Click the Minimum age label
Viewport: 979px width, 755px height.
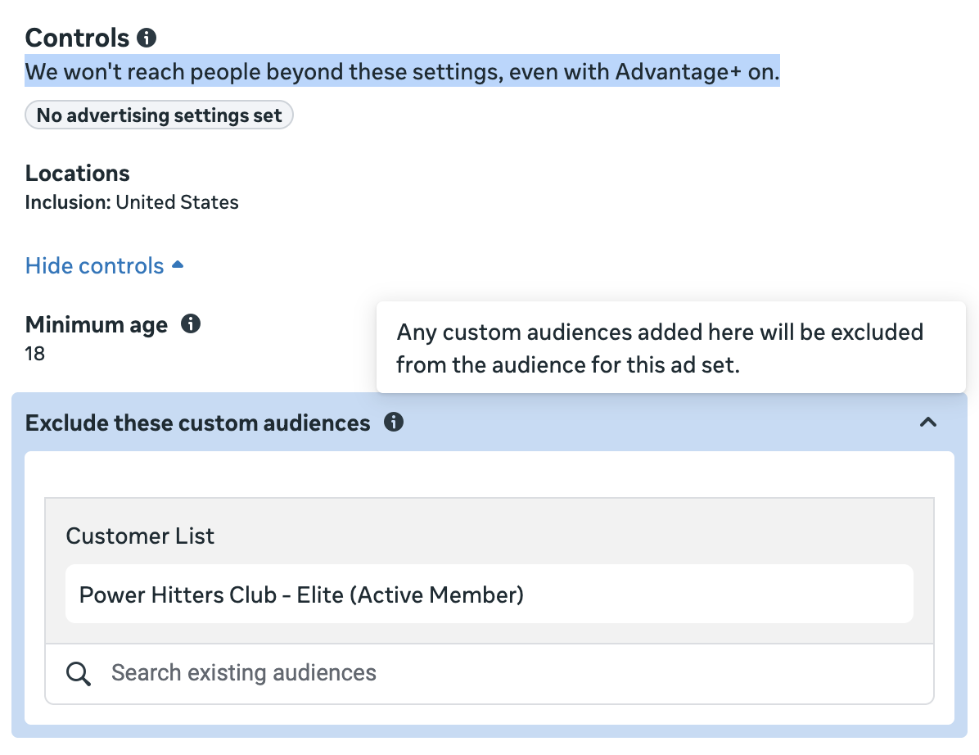97,324
